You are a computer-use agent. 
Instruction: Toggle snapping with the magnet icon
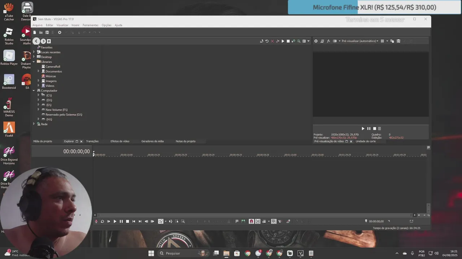[252, 221]
